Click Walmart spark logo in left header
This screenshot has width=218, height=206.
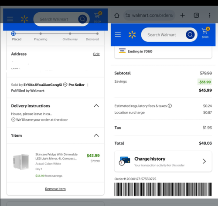(24, 19)
